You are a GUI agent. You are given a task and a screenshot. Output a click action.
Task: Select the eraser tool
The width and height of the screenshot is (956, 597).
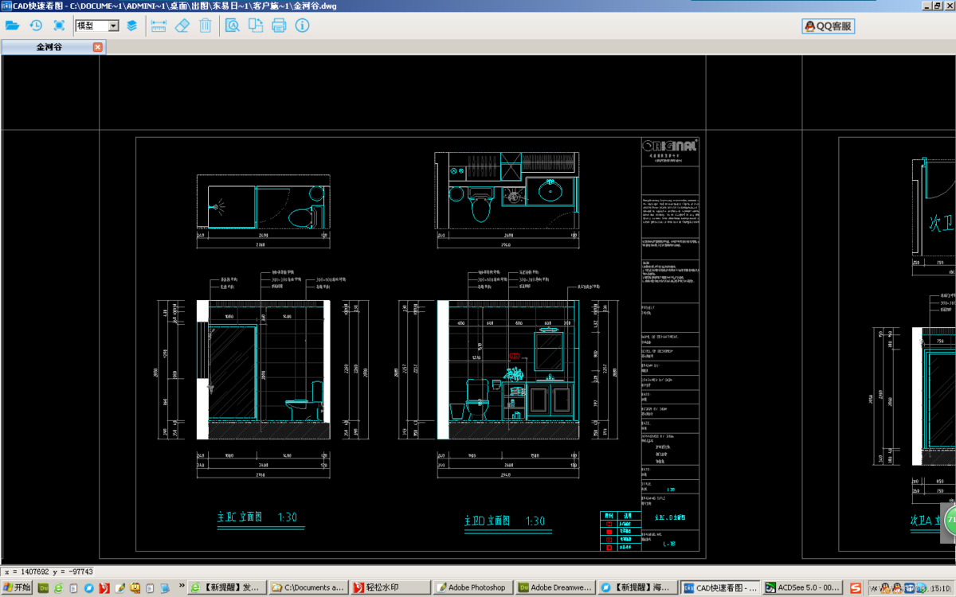(182, 25)
